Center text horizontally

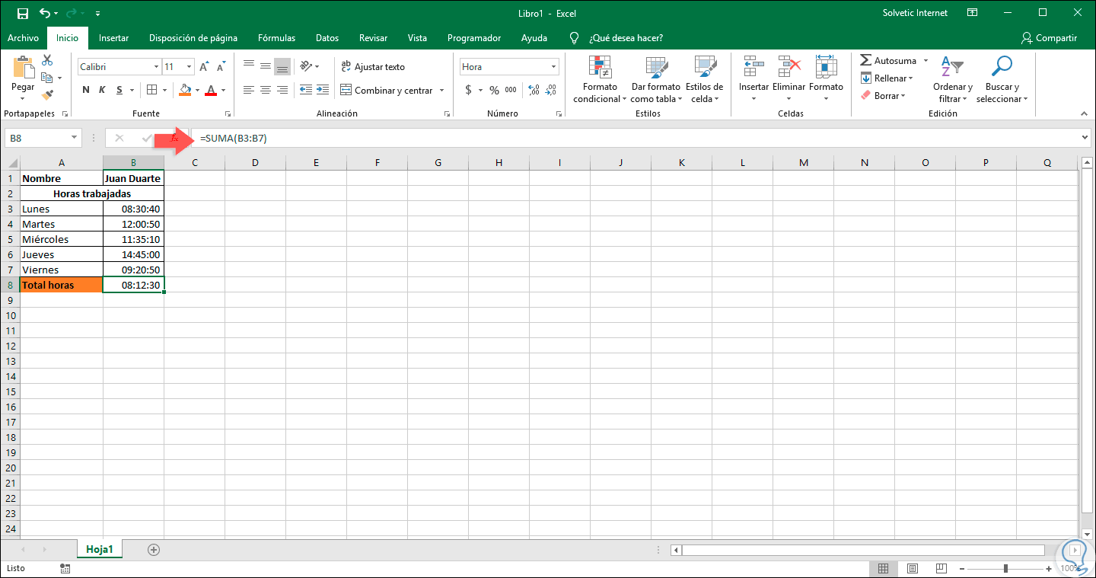point(266,90)
